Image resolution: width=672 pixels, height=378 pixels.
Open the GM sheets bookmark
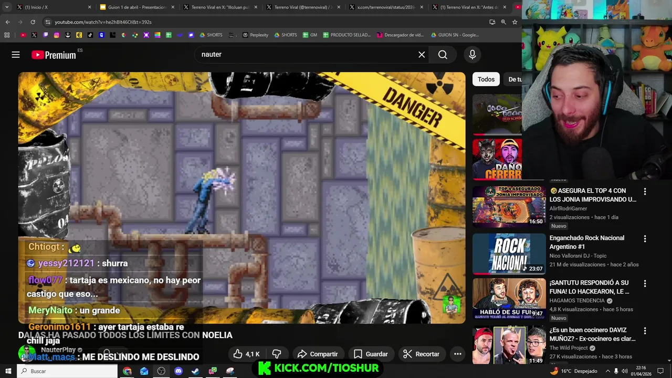coord(310,35)
